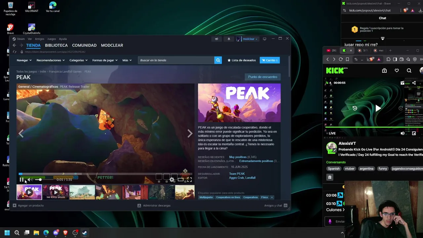
Task: Expand the Navegar dropdown
Action: pyautogui.click(x=24, y=60)
